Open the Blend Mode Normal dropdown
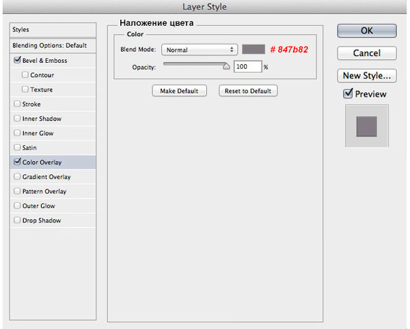Screen dimensions: 410x329 coord(200,50)
